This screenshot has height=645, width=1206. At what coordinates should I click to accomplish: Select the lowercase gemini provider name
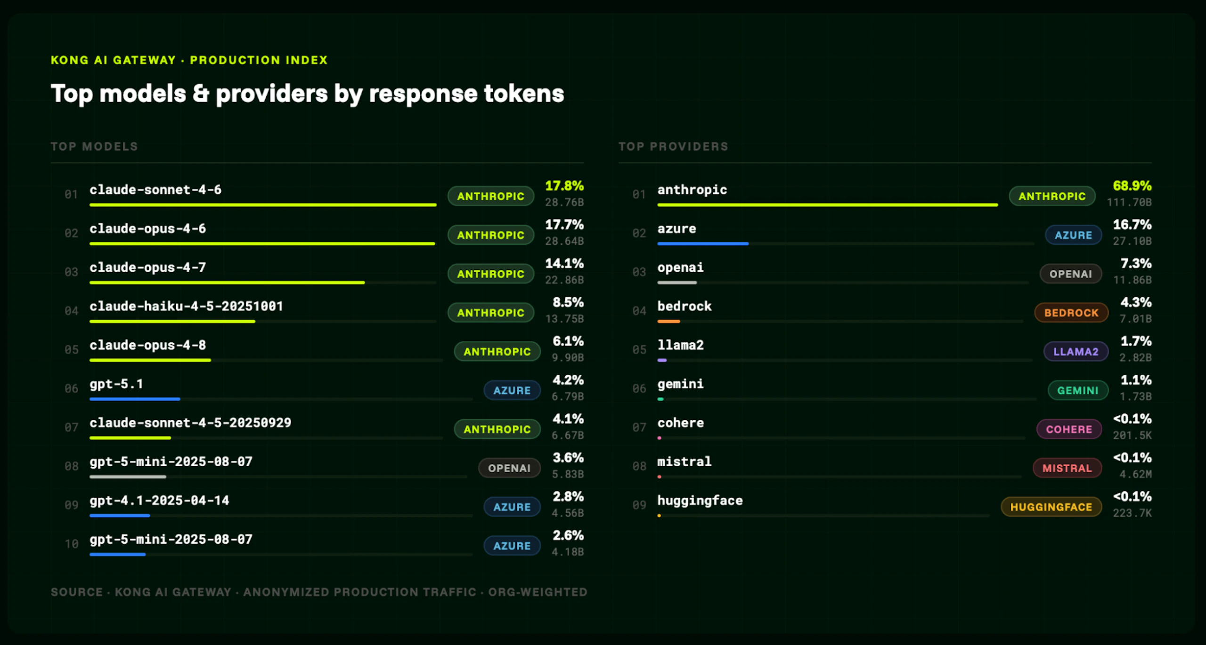point(680,384)
